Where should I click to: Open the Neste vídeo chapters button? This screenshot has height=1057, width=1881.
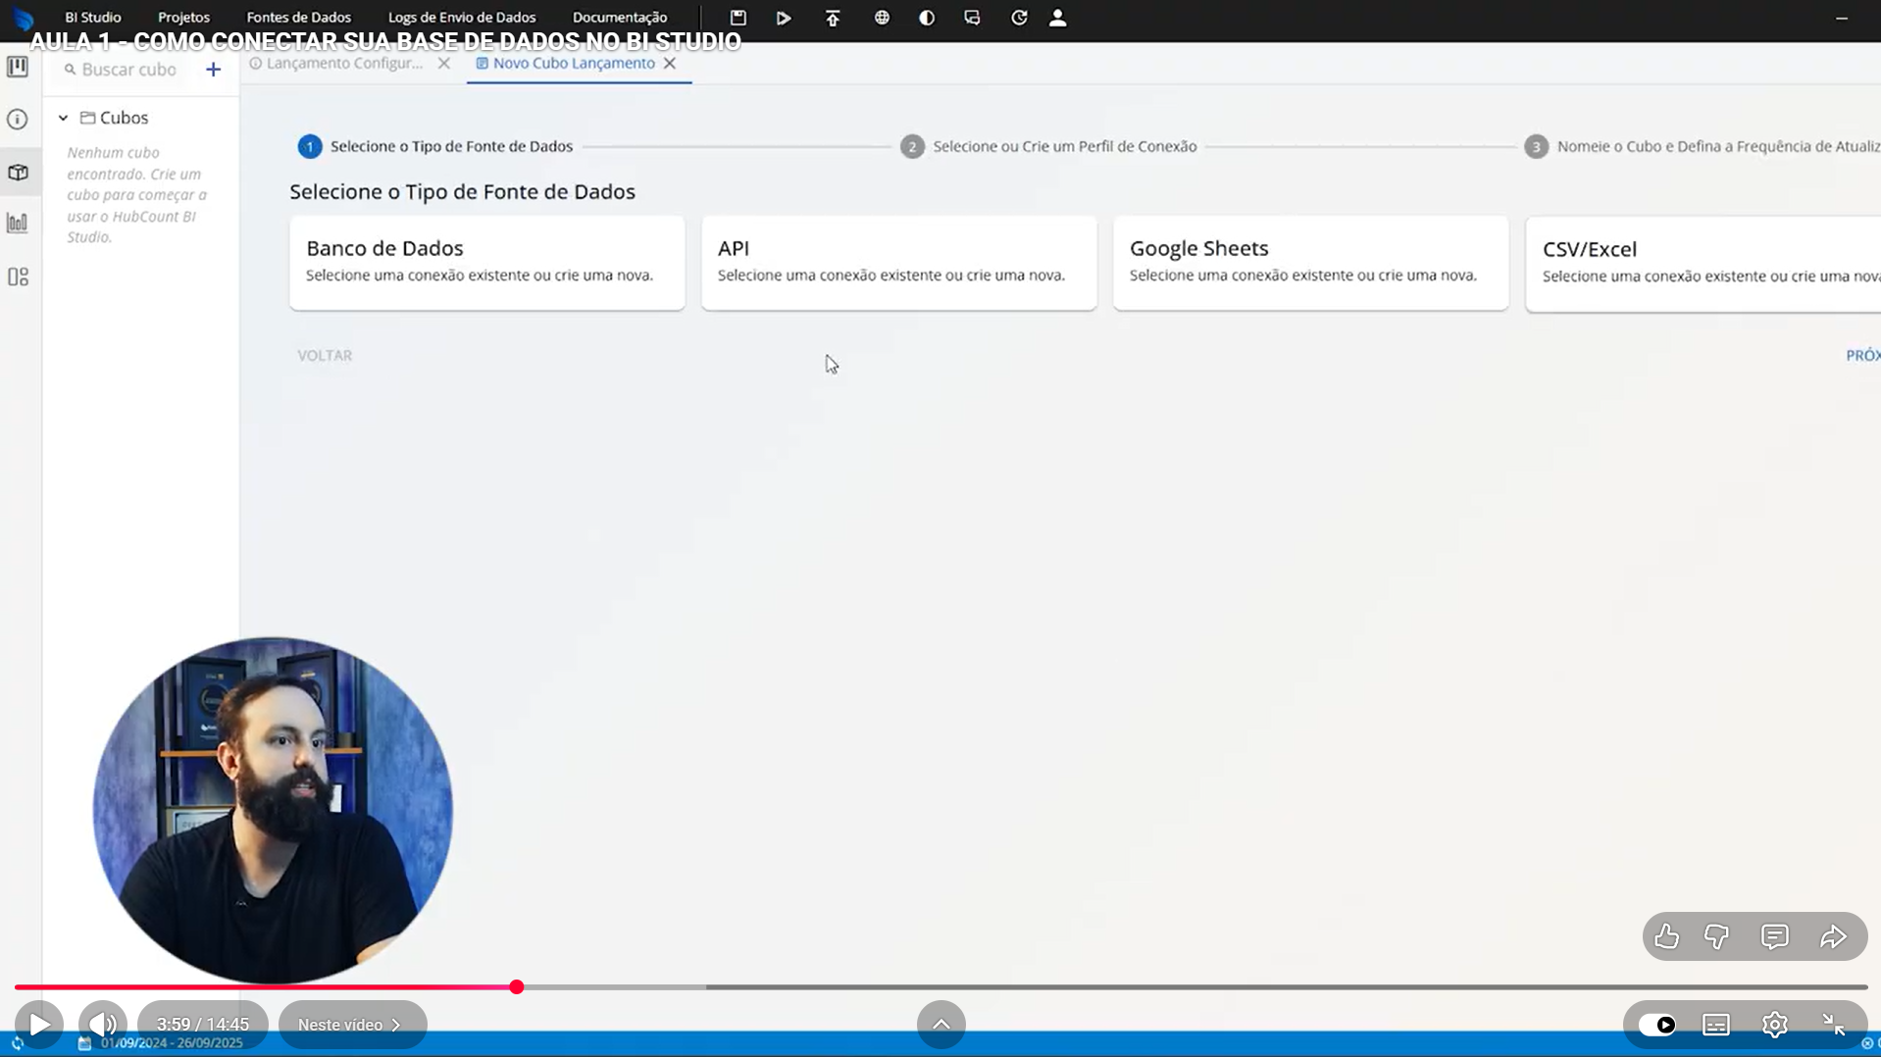tap(352, 1025)
